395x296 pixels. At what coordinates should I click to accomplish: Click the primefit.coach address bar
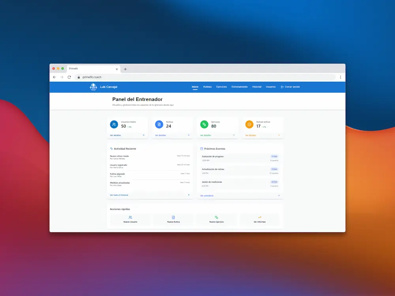click(x=205, y=77)
